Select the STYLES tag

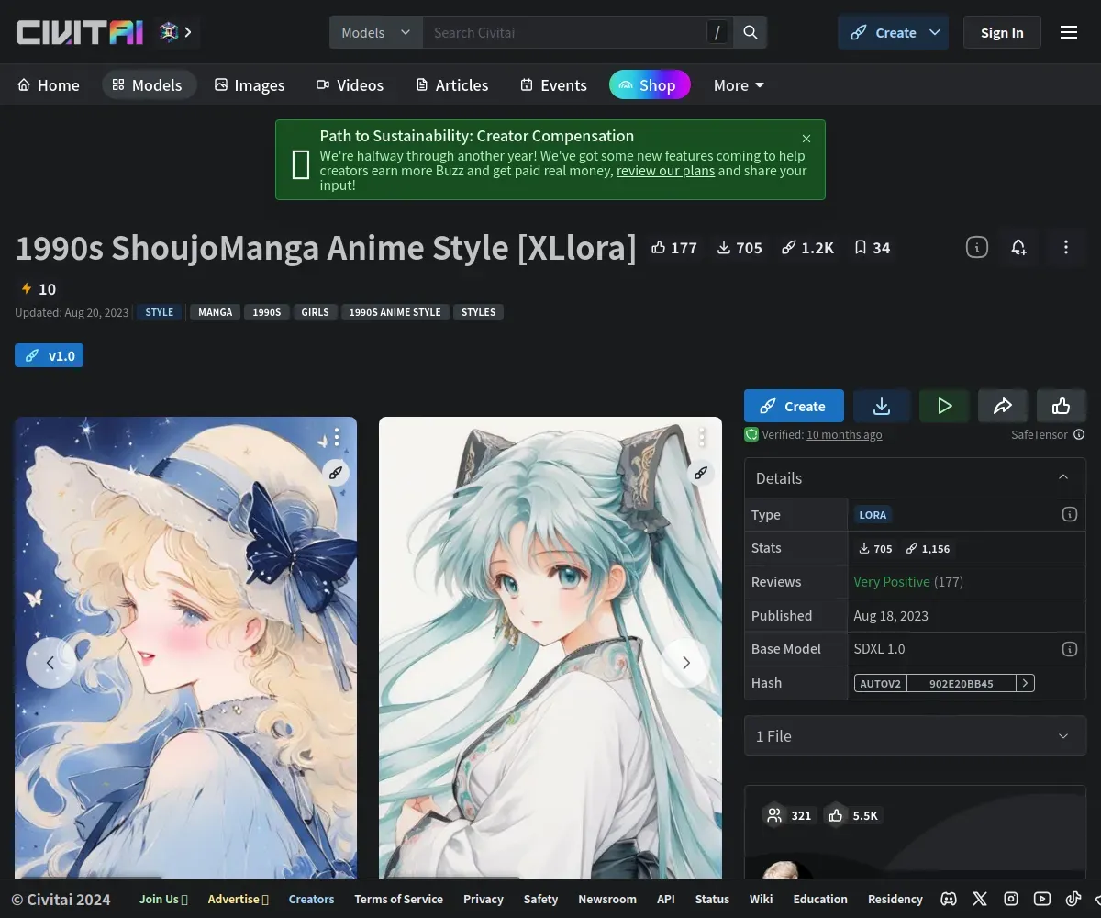[478, 312]
